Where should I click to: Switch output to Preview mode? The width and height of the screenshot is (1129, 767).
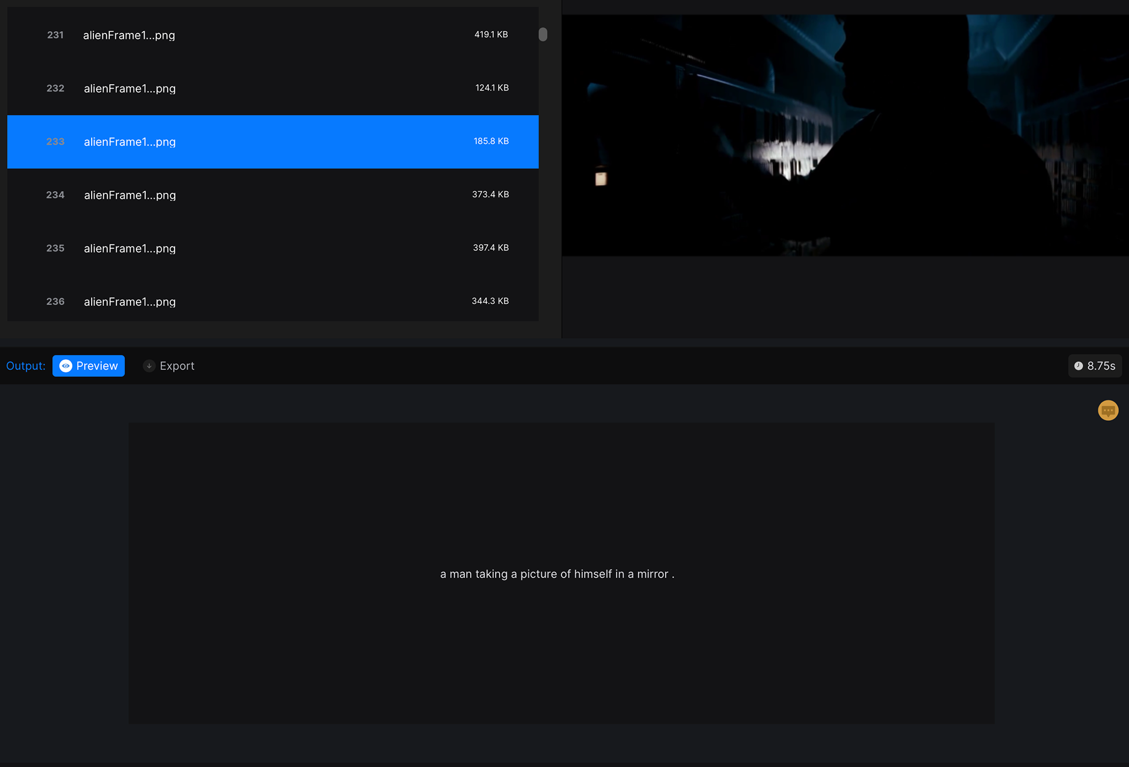(88, 366)
